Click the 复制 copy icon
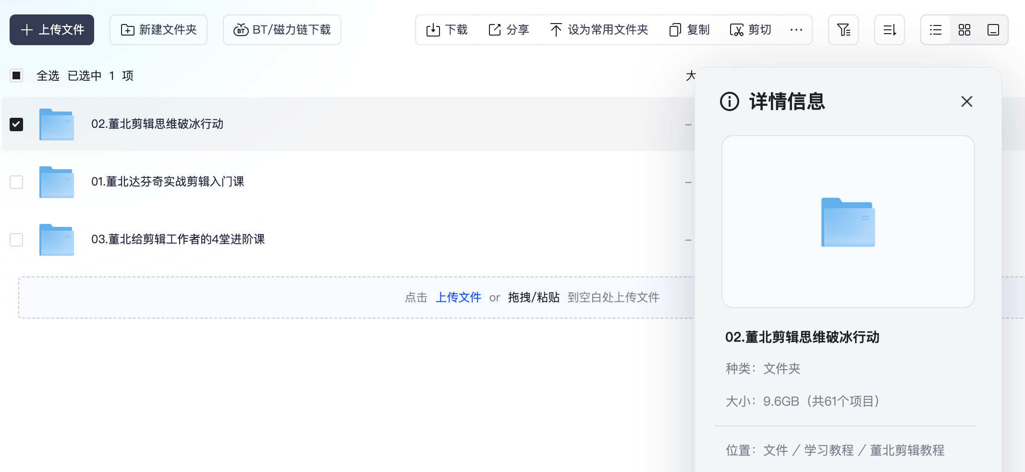Image resolution: width=1025 pixels, height=472 pixels. [675, 29]
